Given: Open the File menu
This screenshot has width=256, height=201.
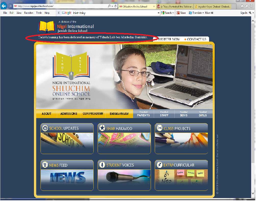Looking at the screenshot, I should coord(5,13).
